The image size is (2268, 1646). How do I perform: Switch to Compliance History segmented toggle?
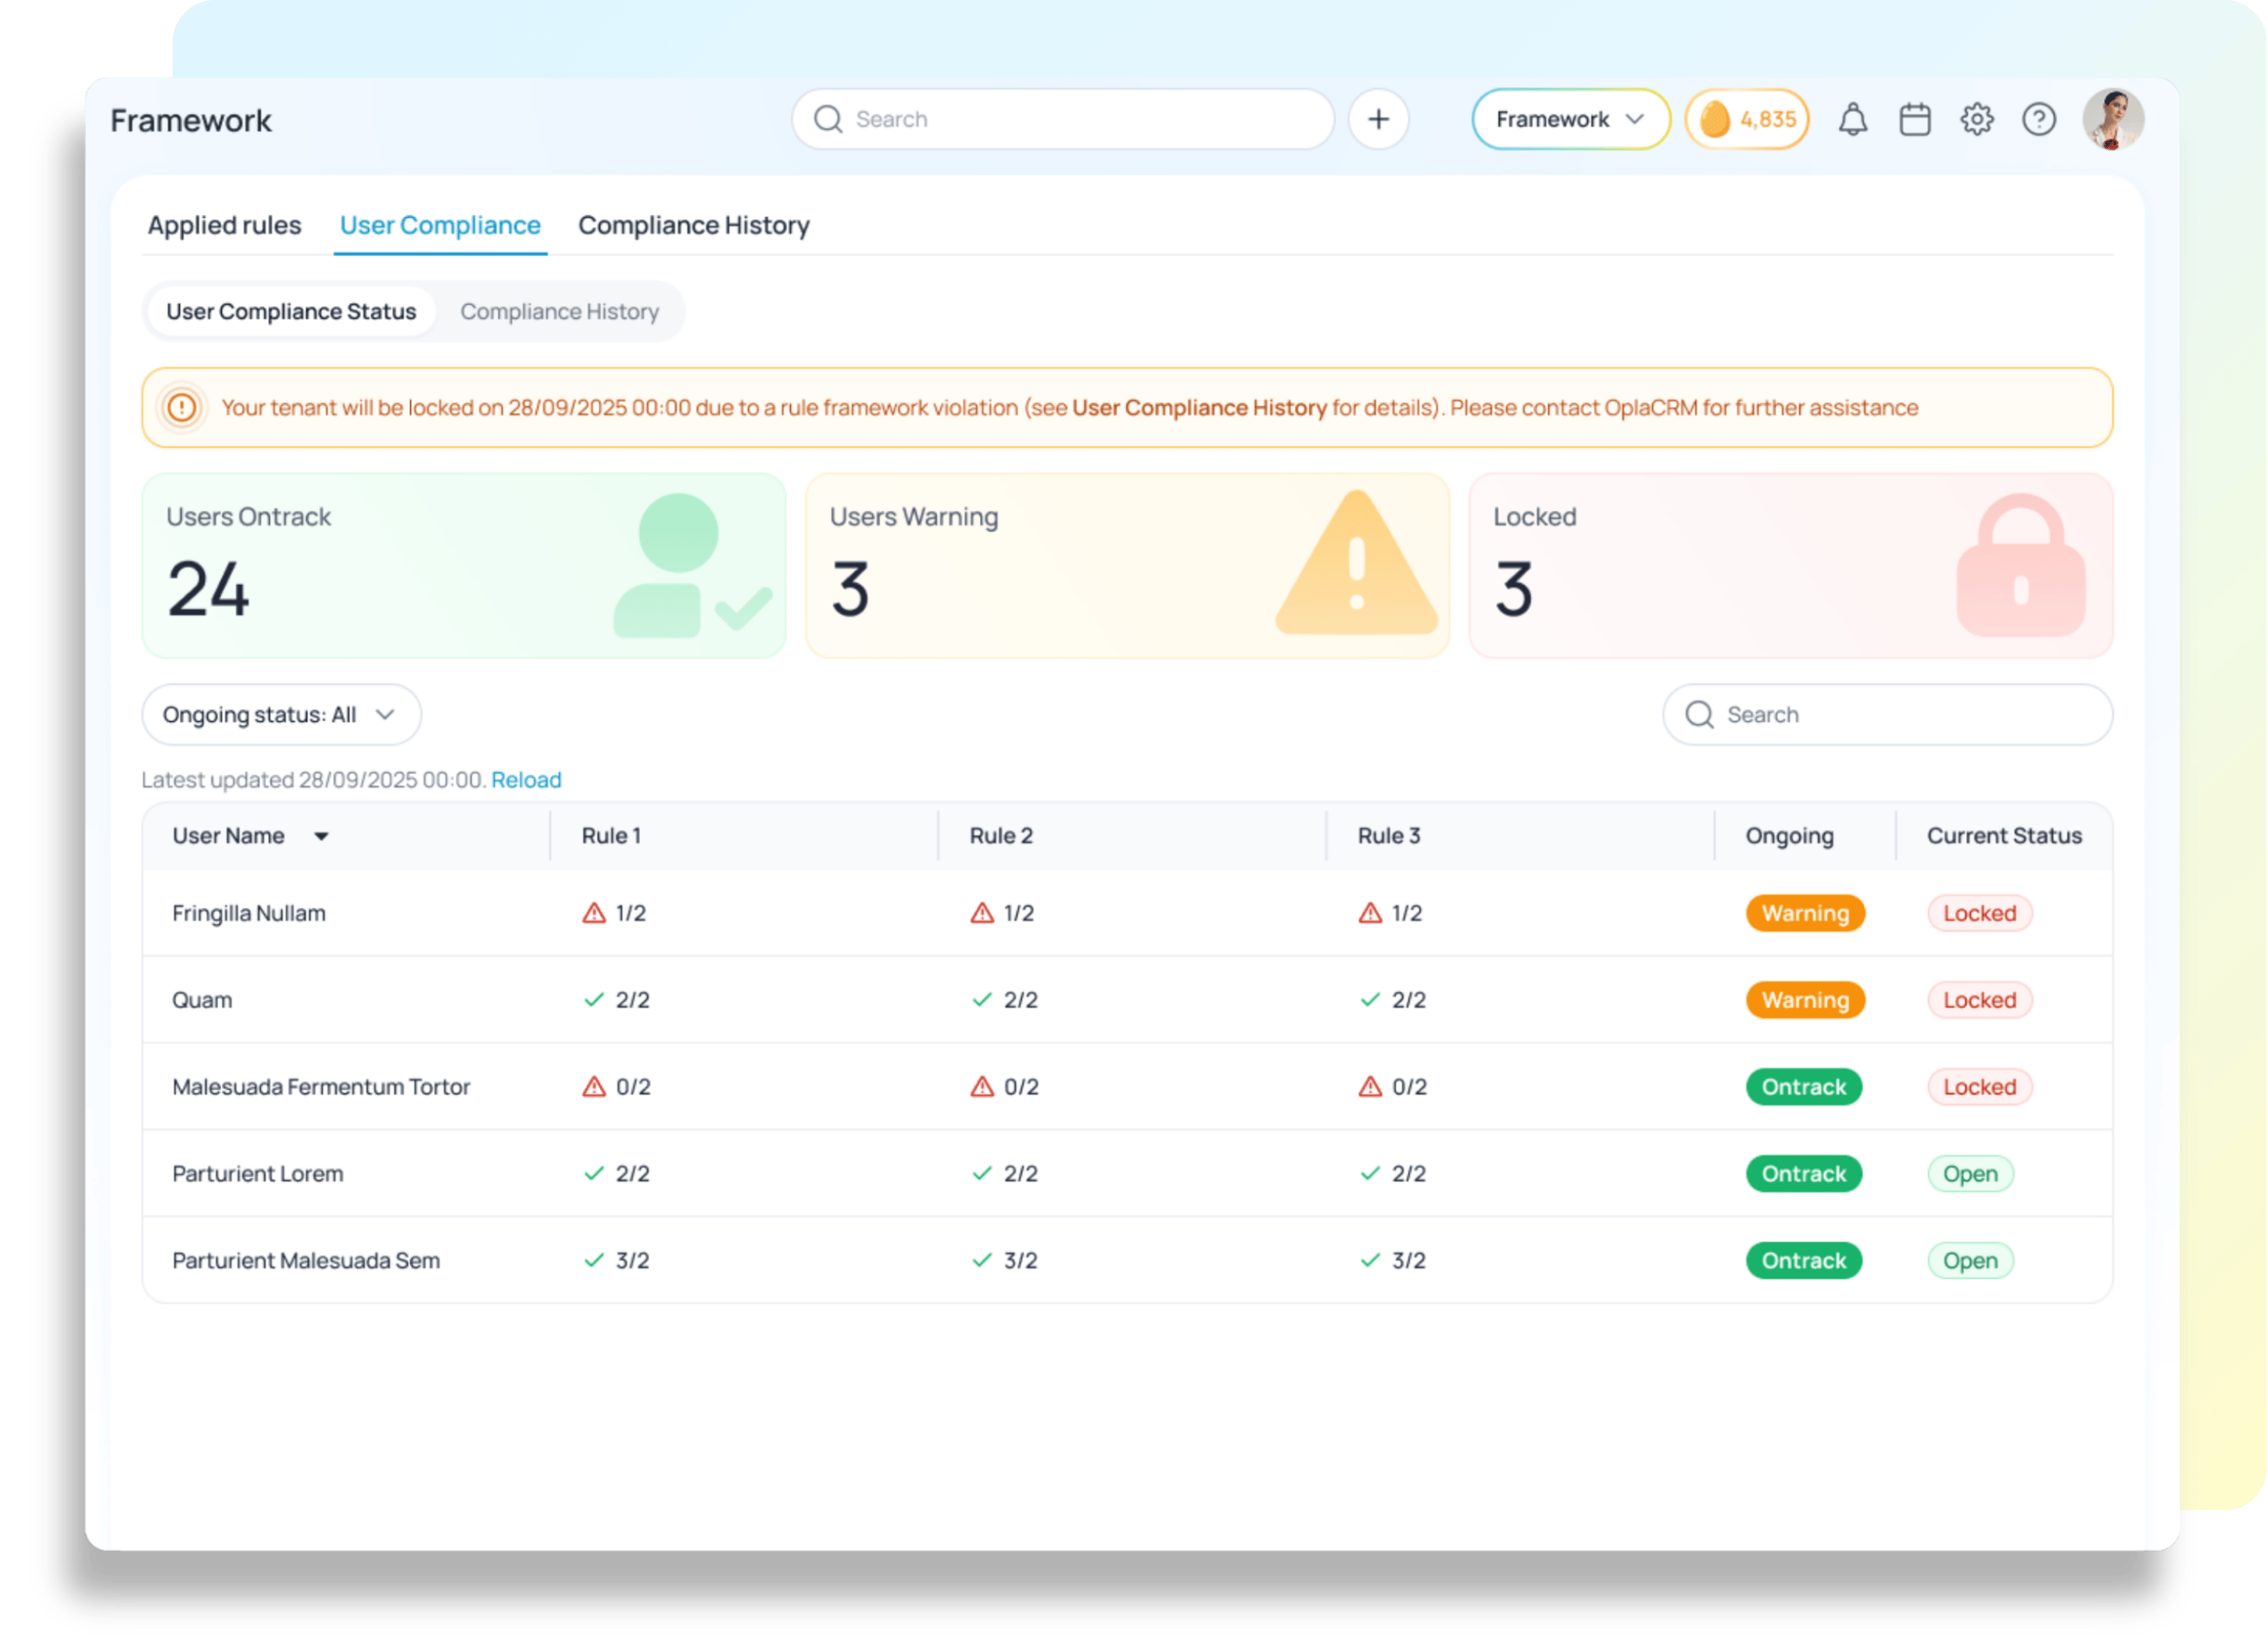click(559, 312)
